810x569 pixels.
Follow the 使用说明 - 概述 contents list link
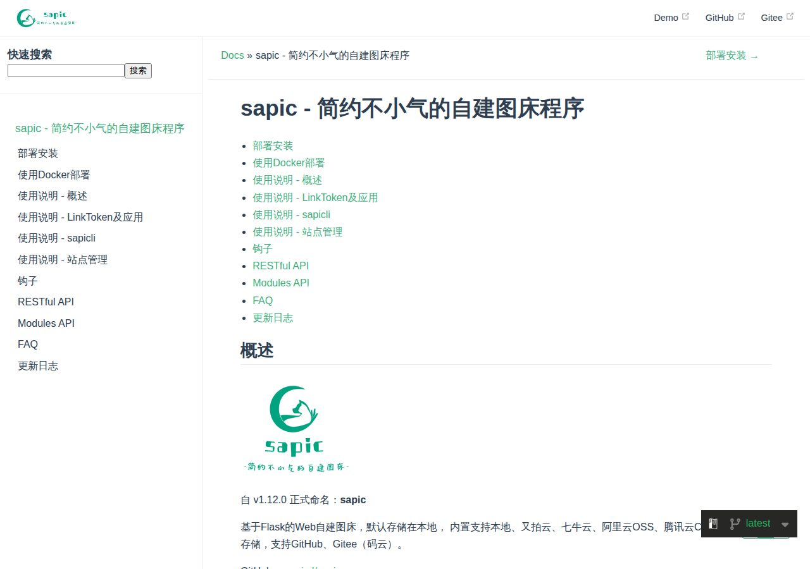coord(287,180)
